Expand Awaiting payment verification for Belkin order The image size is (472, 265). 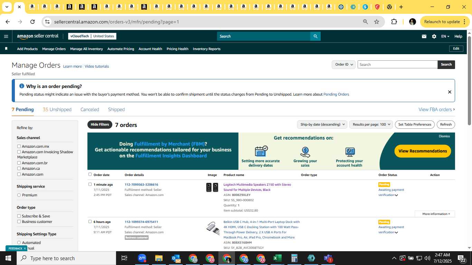pos(396,233)
